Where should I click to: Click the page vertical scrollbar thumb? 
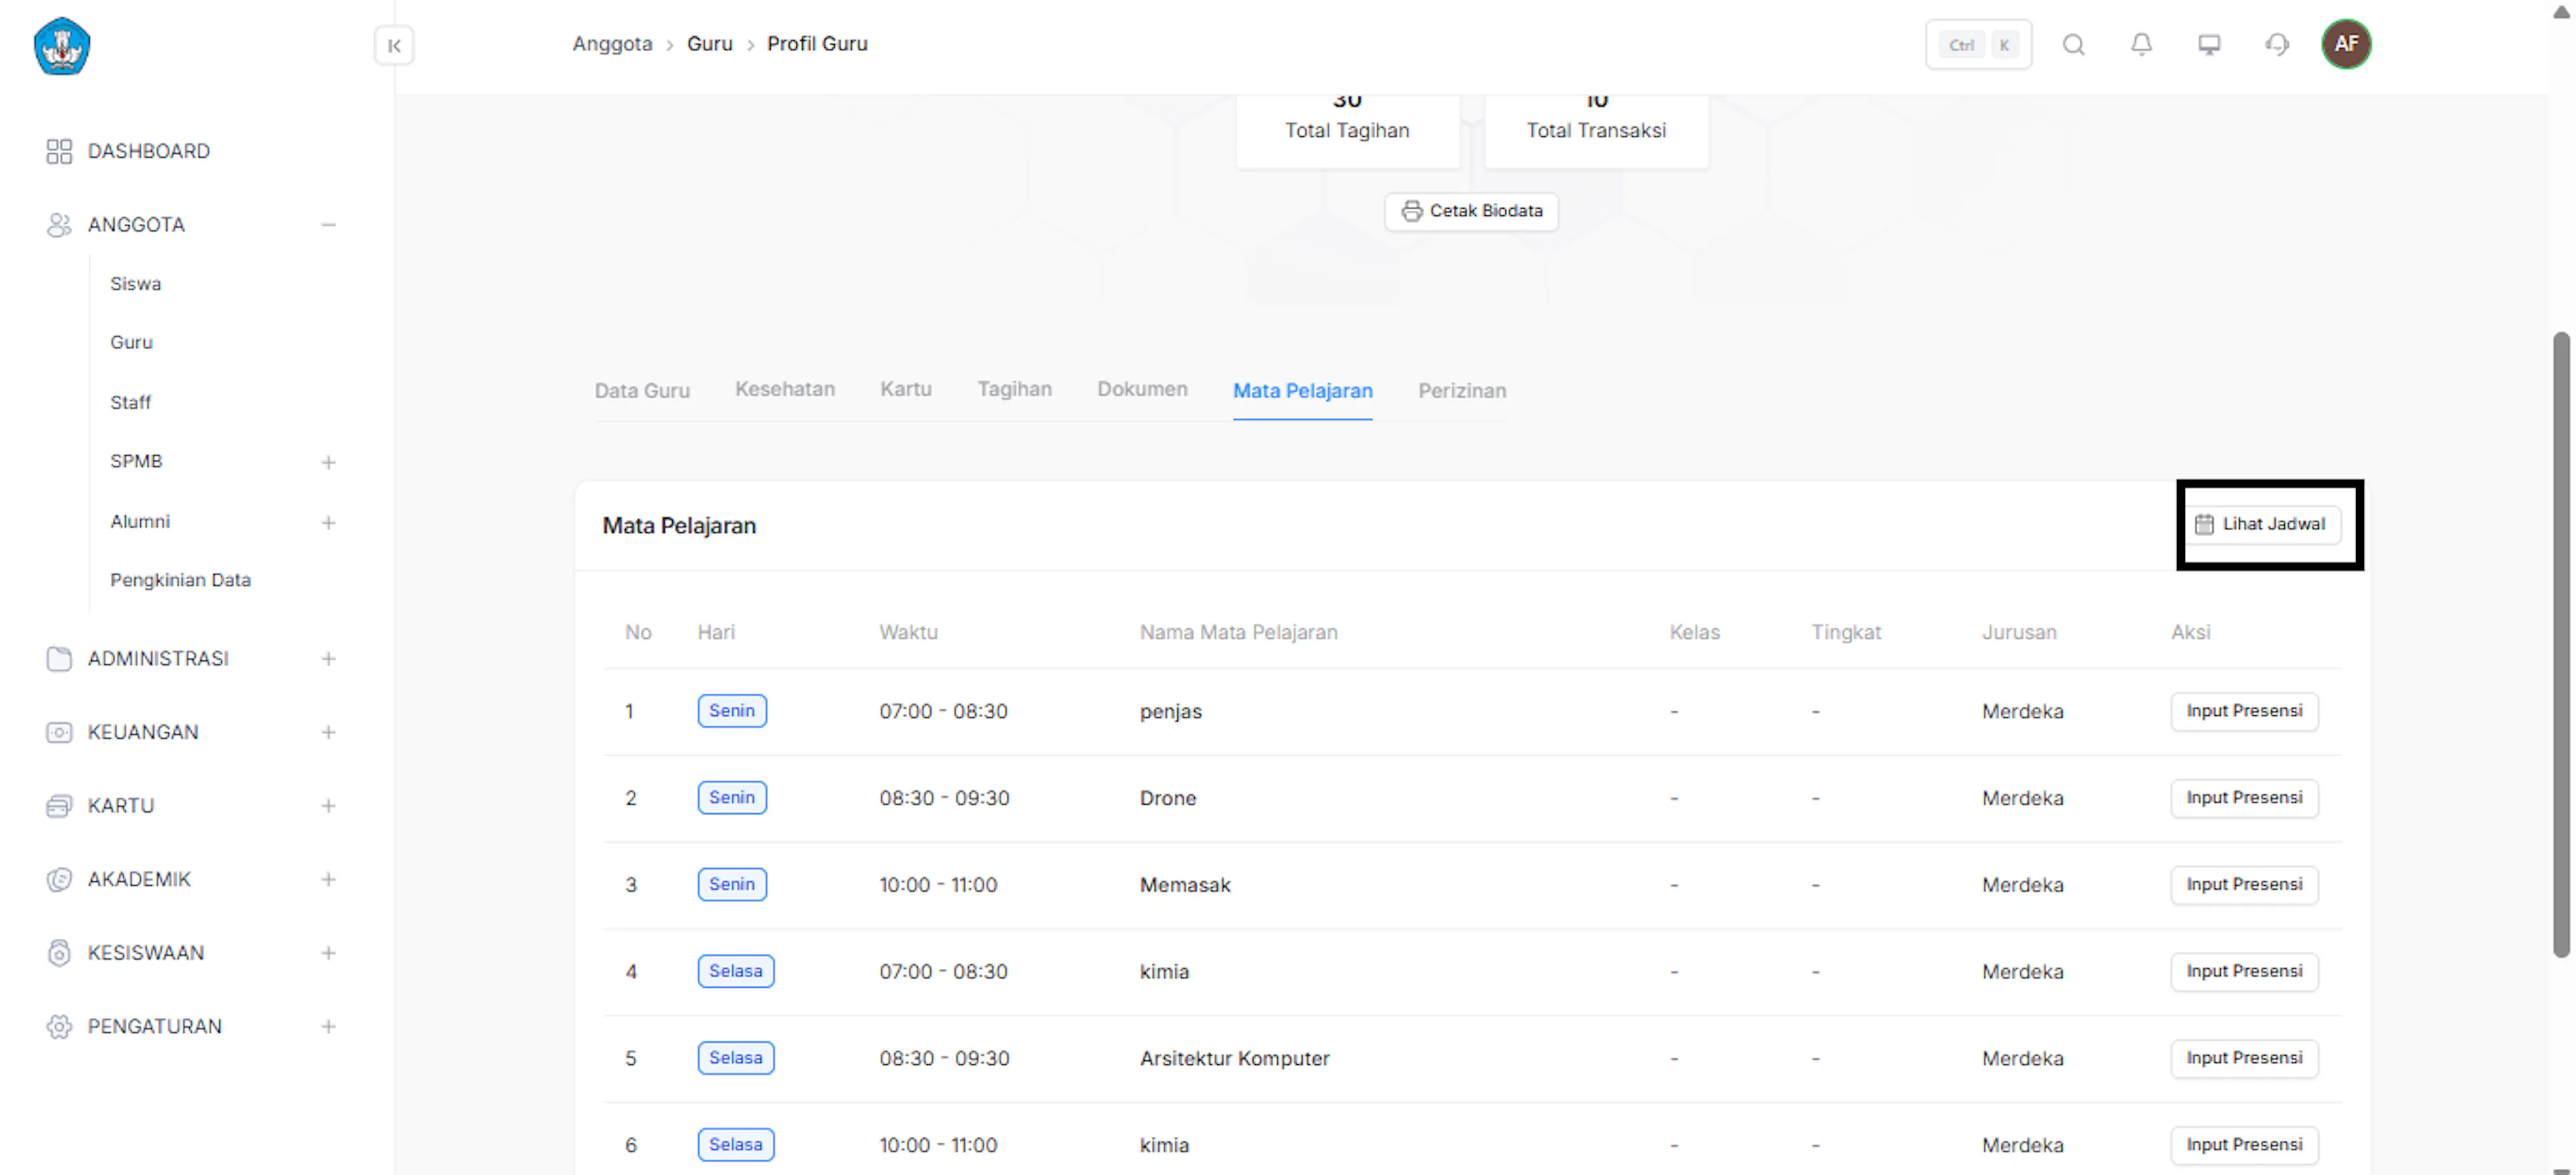tap(2561, 645)
